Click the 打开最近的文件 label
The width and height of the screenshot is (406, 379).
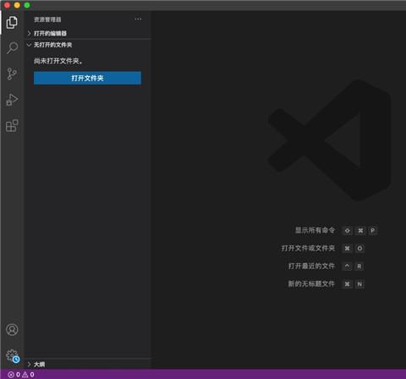point(311,266)
